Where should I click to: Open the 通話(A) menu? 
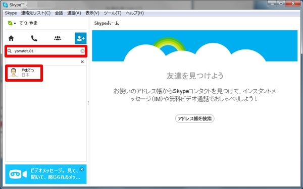tap(74, 13)
